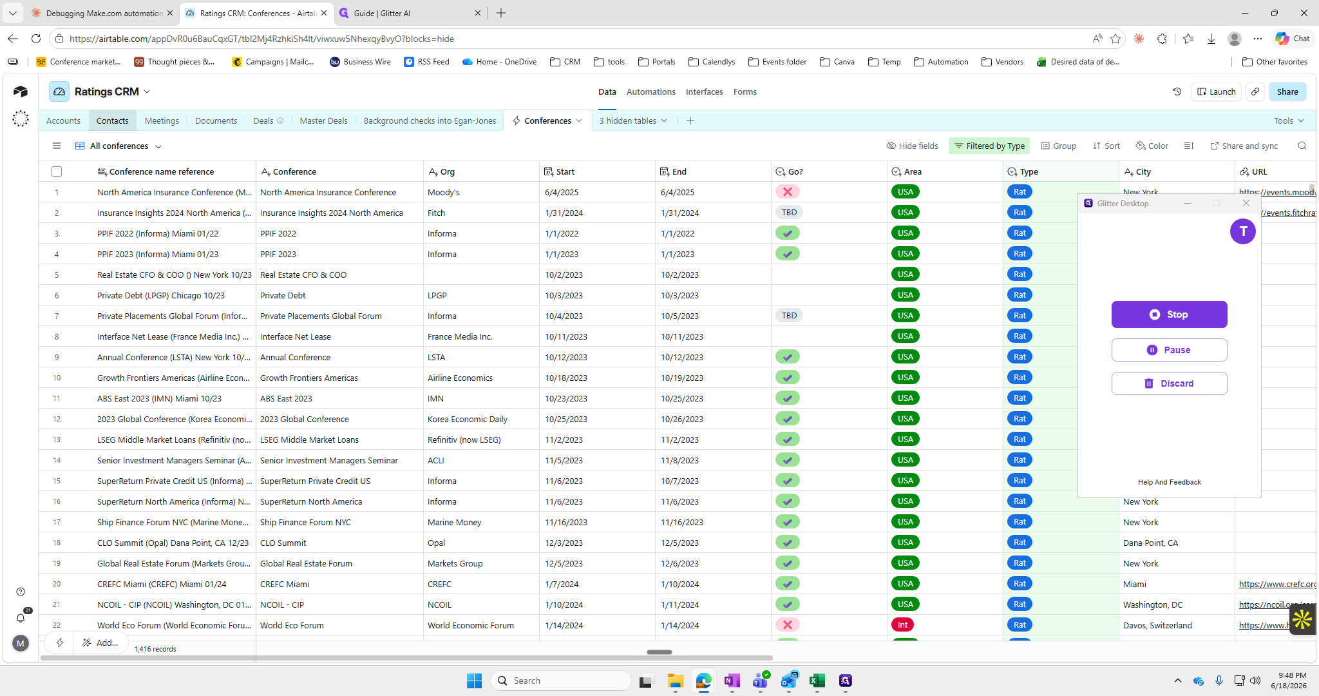1319x696 pixels.
Task: Open the Accounts table tab
Action: (x=63, y=121)
